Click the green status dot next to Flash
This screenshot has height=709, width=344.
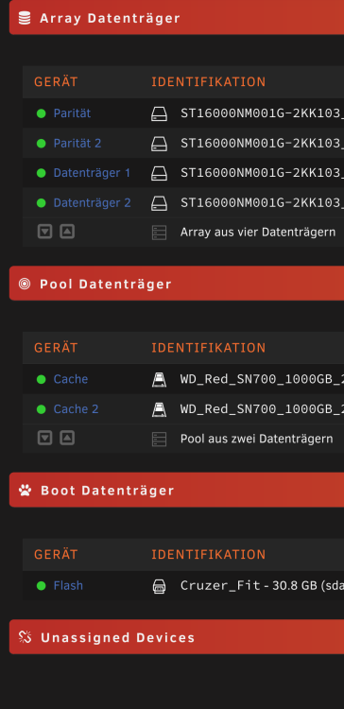(42, 586)
